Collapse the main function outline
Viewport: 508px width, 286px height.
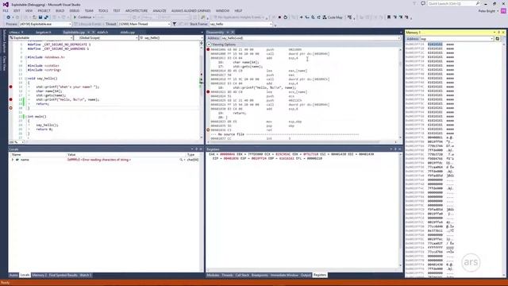[26, 117]
